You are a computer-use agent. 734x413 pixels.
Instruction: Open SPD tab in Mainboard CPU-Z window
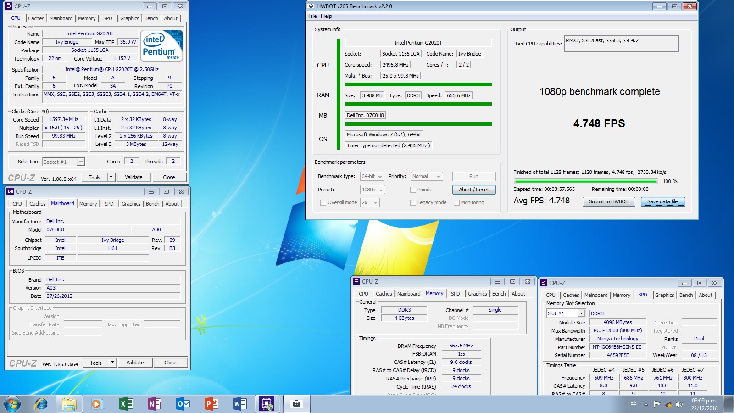coord(109,204)
